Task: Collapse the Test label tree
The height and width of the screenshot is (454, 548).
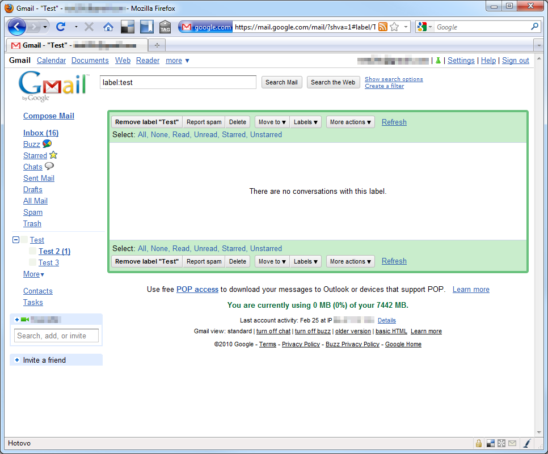Action: [x=16, y=240]
